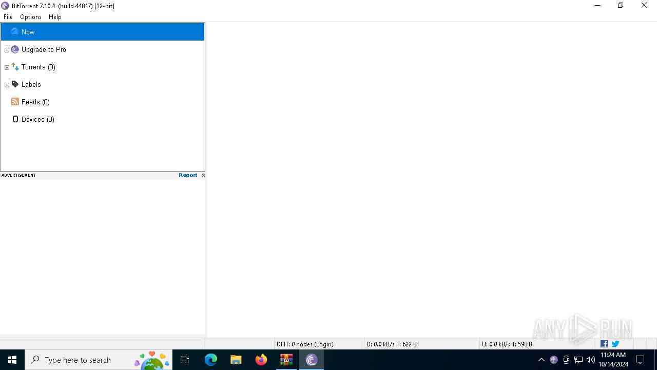Image resolution: width=657 pixels, height=370 pixels.
Task: Launch Firefox from taskbar
Action: coord(261,360)
